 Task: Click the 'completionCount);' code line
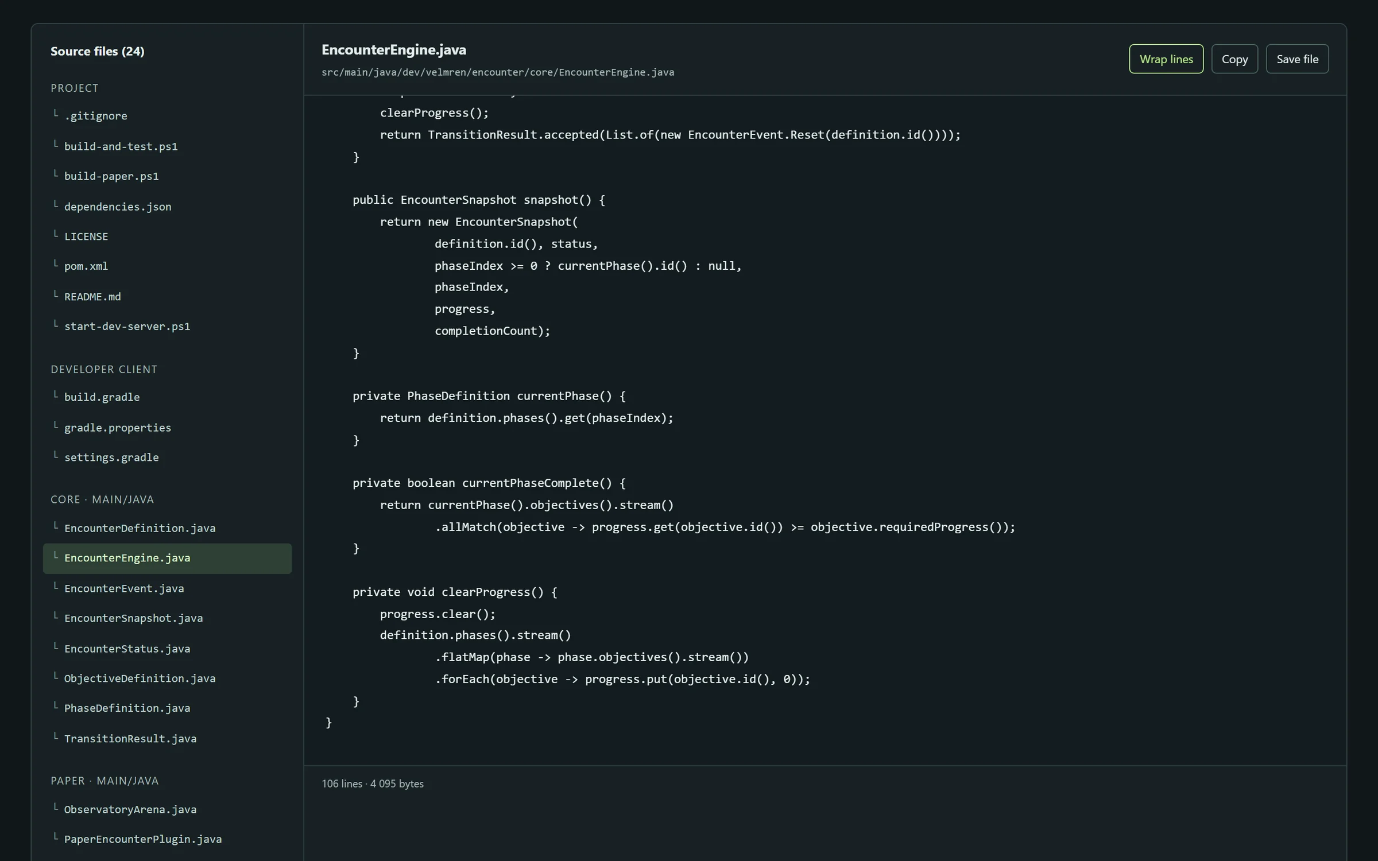tap(493, 331)
